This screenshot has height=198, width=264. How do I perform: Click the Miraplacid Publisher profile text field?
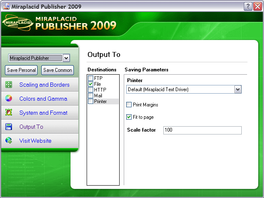pos(35,58)
